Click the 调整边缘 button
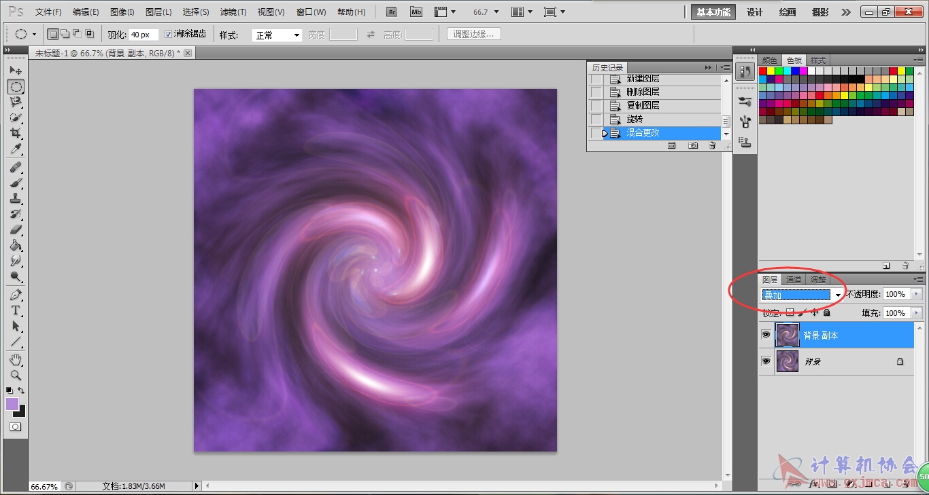Screen dimensions: 929x495 click(x=474, y=34)
